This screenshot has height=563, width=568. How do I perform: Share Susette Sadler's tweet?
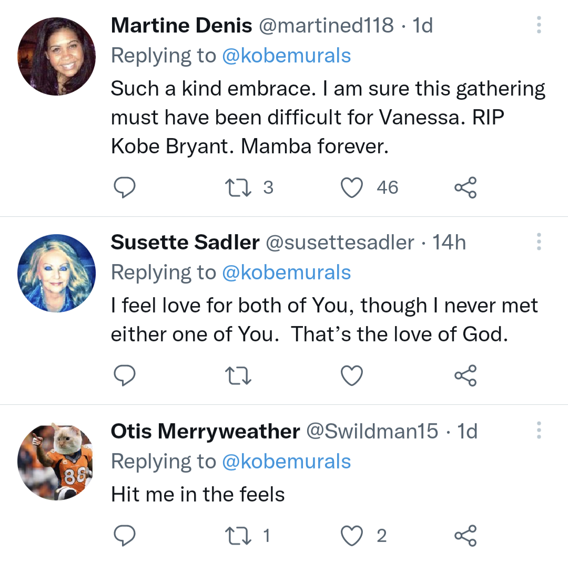[465, 376]
